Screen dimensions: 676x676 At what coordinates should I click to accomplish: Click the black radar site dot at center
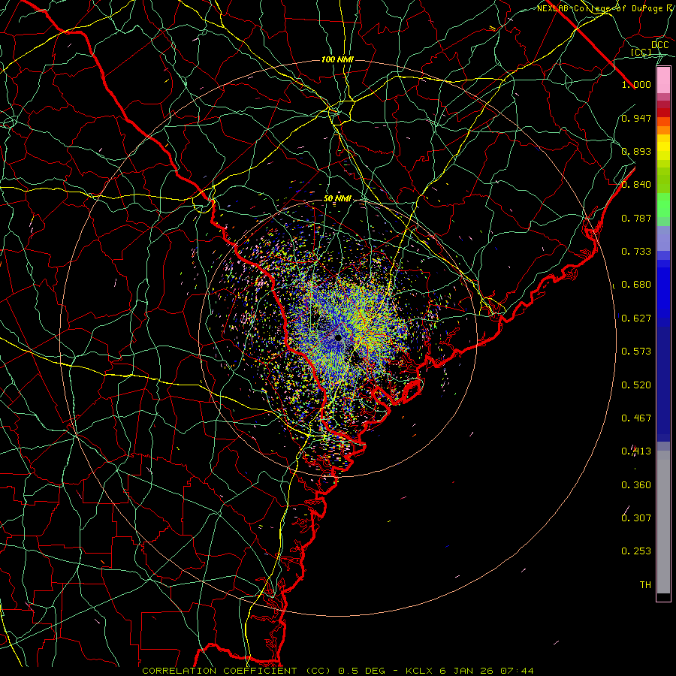[339, 337]
